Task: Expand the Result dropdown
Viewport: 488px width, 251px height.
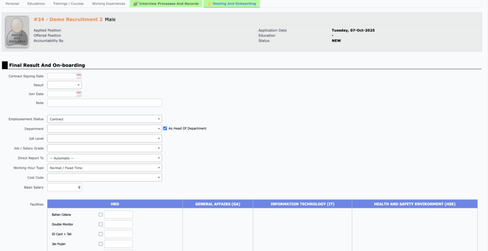Action: 64,85
